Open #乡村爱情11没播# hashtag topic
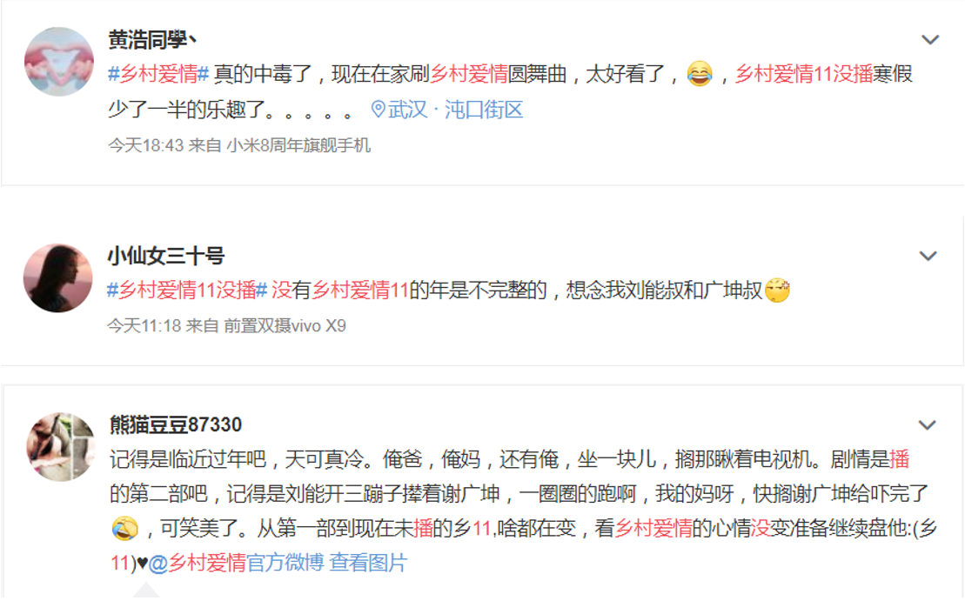The image size is (965, 601). [x=187, y=290]
